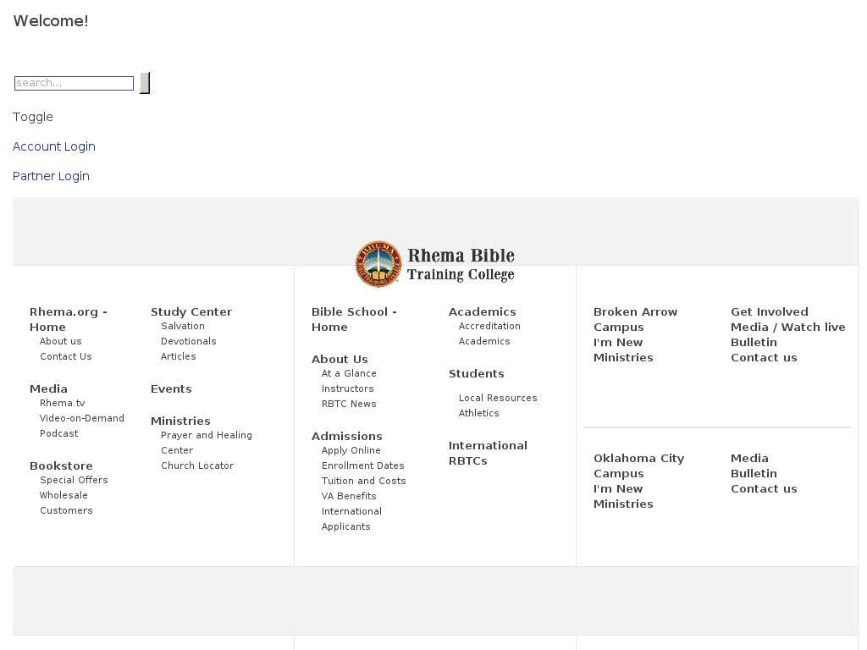The image size is (867, 650).
Task: Open the Accreditation link
Action: coord(489,326)
